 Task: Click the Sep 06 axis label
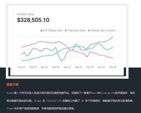click(x=56, y=67)
